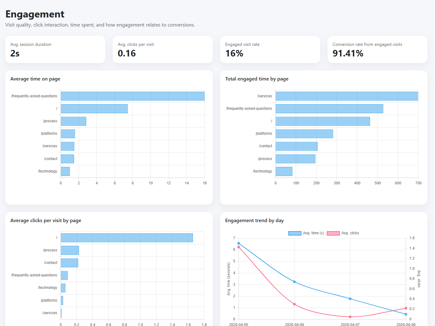Click the /technology bar in Average time on page
Screen dimensions: 435x326
[65, 171]
